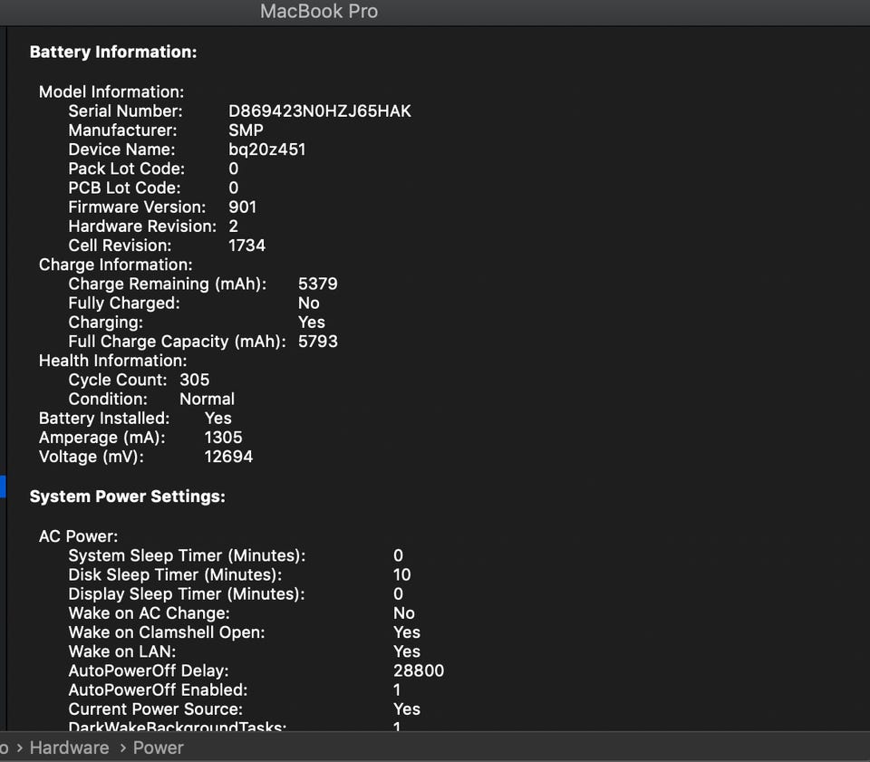Click the PCB Lot Code label
The width and height of the screenshot is (870, 762).
point(124,188)
